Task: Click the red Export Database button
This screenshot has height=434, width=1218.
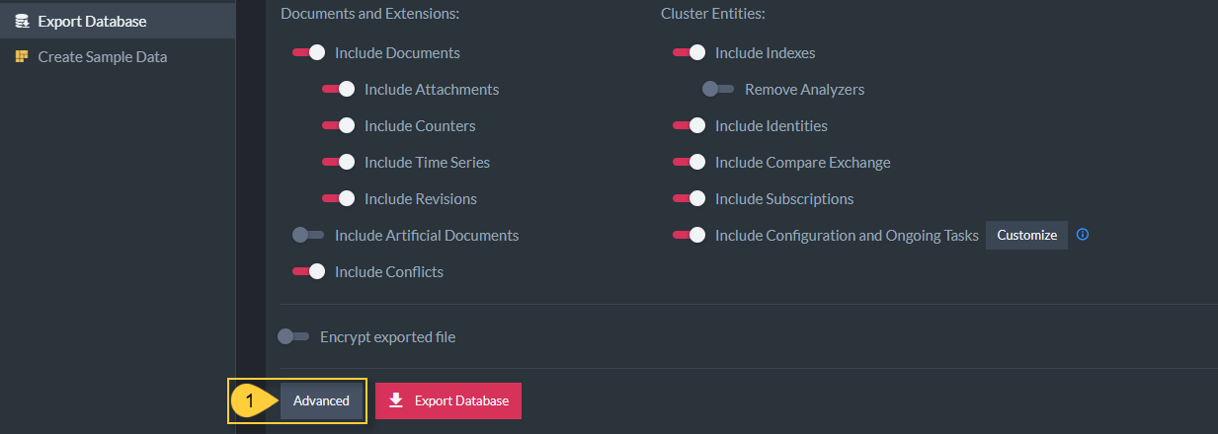Action: (x=448, y=400)
